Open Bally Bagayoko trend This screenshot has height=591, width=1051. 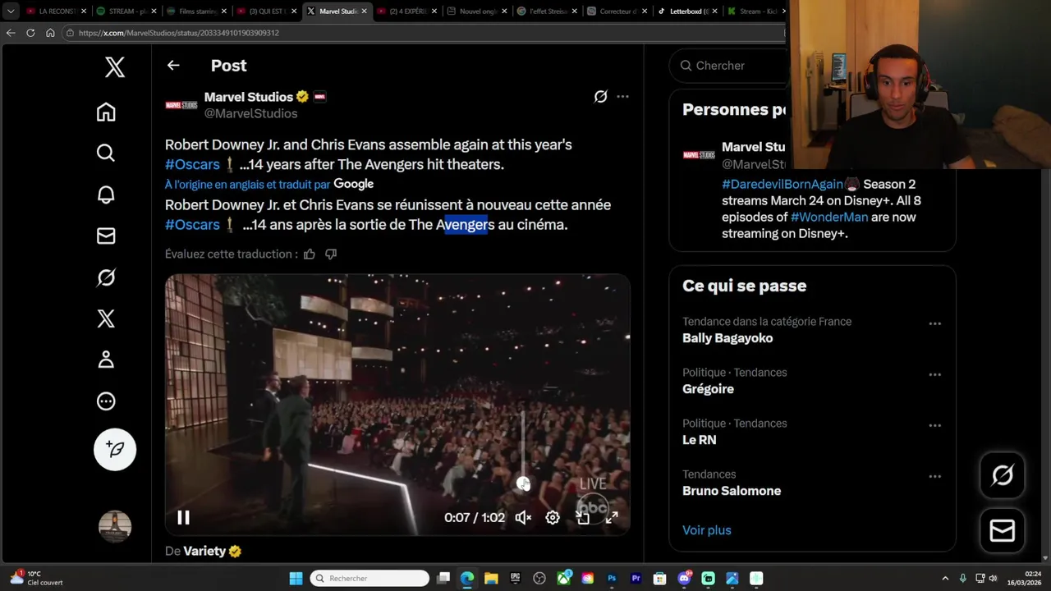pos(727,338)
